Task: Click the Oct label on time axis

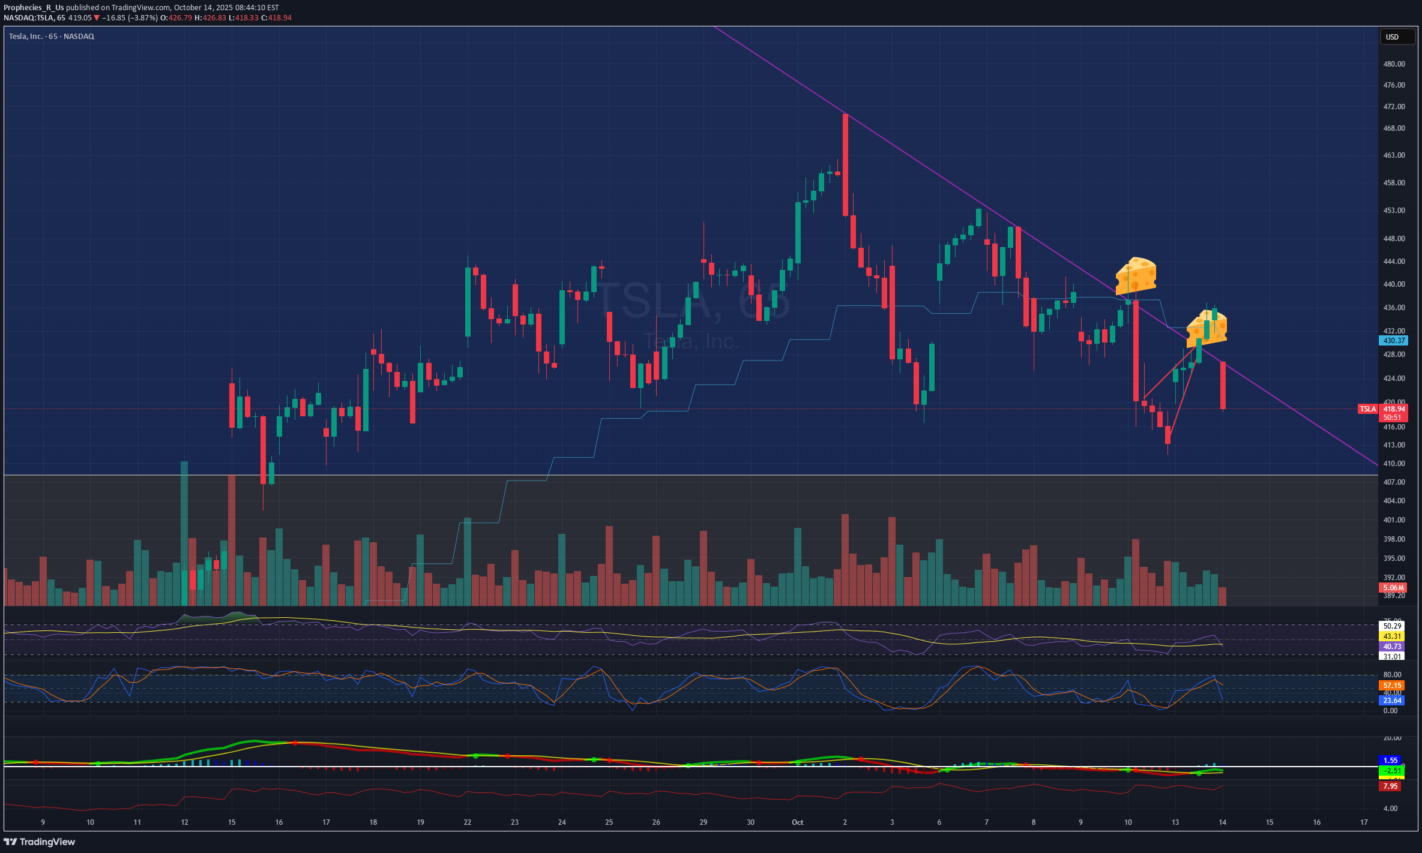Action: coord(797,822)
